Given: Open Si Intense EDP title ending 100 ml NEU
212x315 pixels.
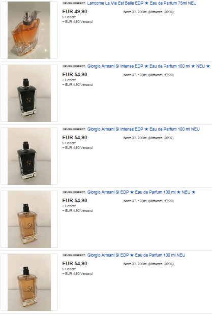Looking at the screenshot, I should [x=143, y=129].
